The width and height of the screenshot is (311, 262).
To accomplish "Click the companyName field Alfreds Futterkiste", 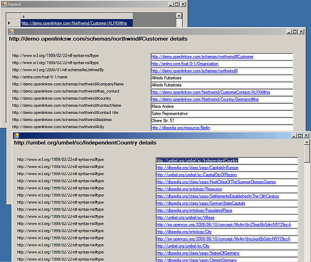I will [x=222, y=85].
